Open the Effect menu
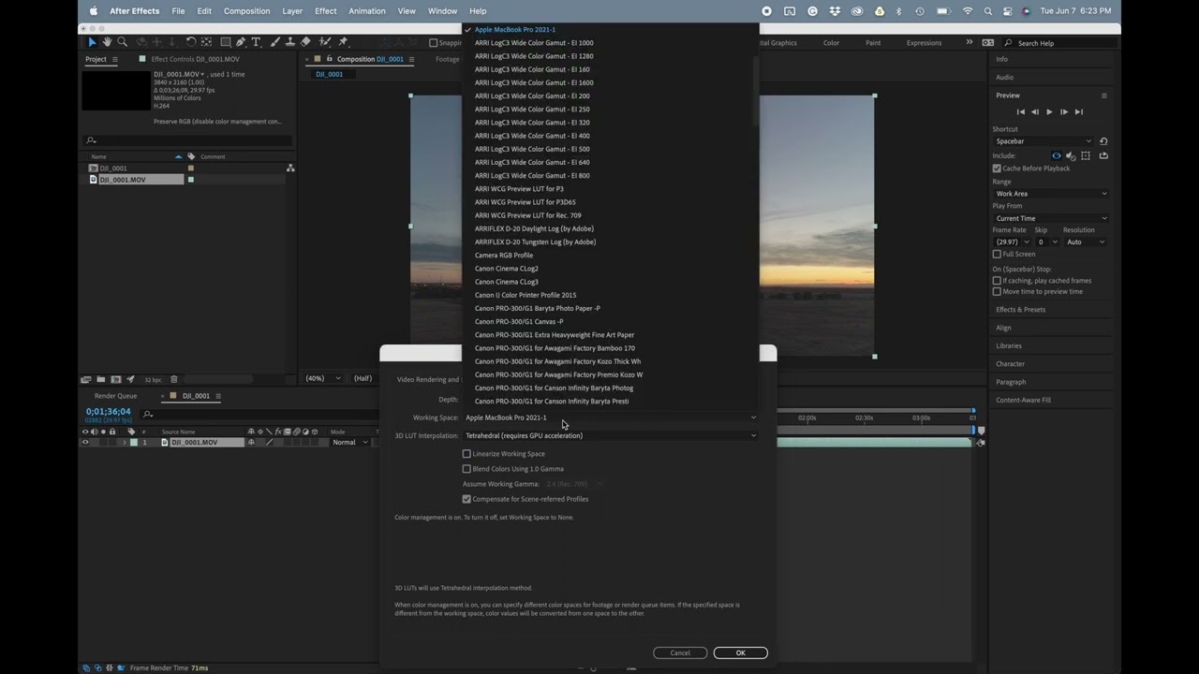 pyautogui.click(x=326, y=11)
